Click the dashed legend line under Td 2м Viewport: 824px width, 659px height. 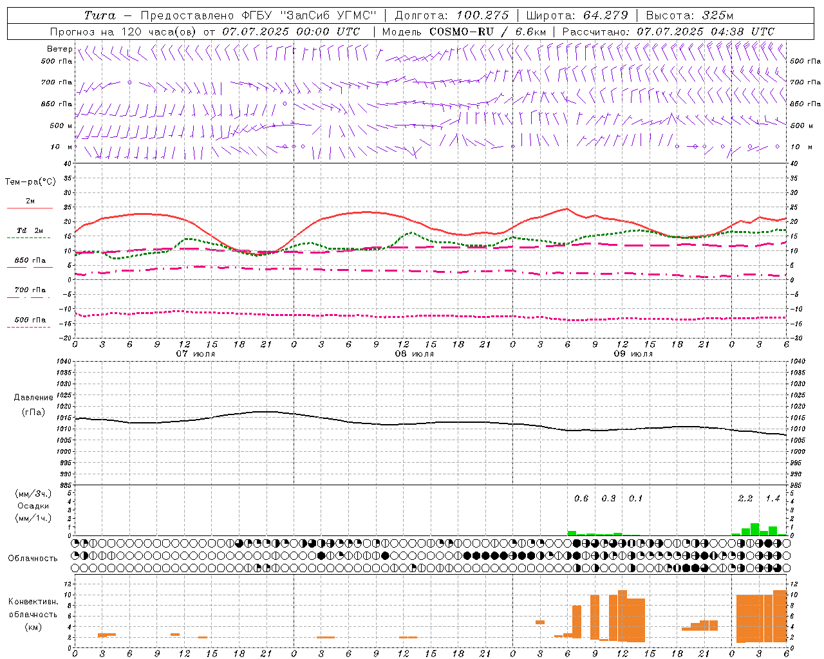(x=30, y=238)
